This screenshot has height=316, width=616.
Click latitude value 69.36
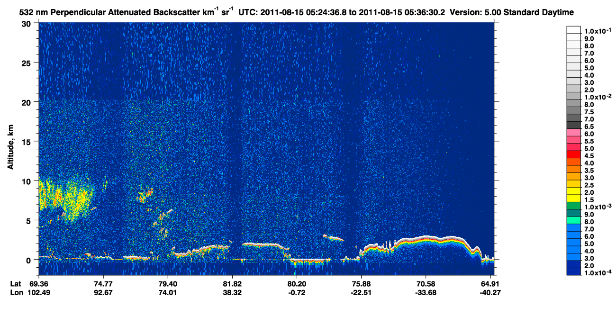pos(38,283)
